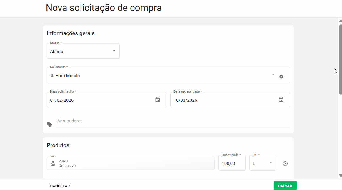
Task: Click the flask icon beside 2,4-D Defensivo
Action: point(53,163)
